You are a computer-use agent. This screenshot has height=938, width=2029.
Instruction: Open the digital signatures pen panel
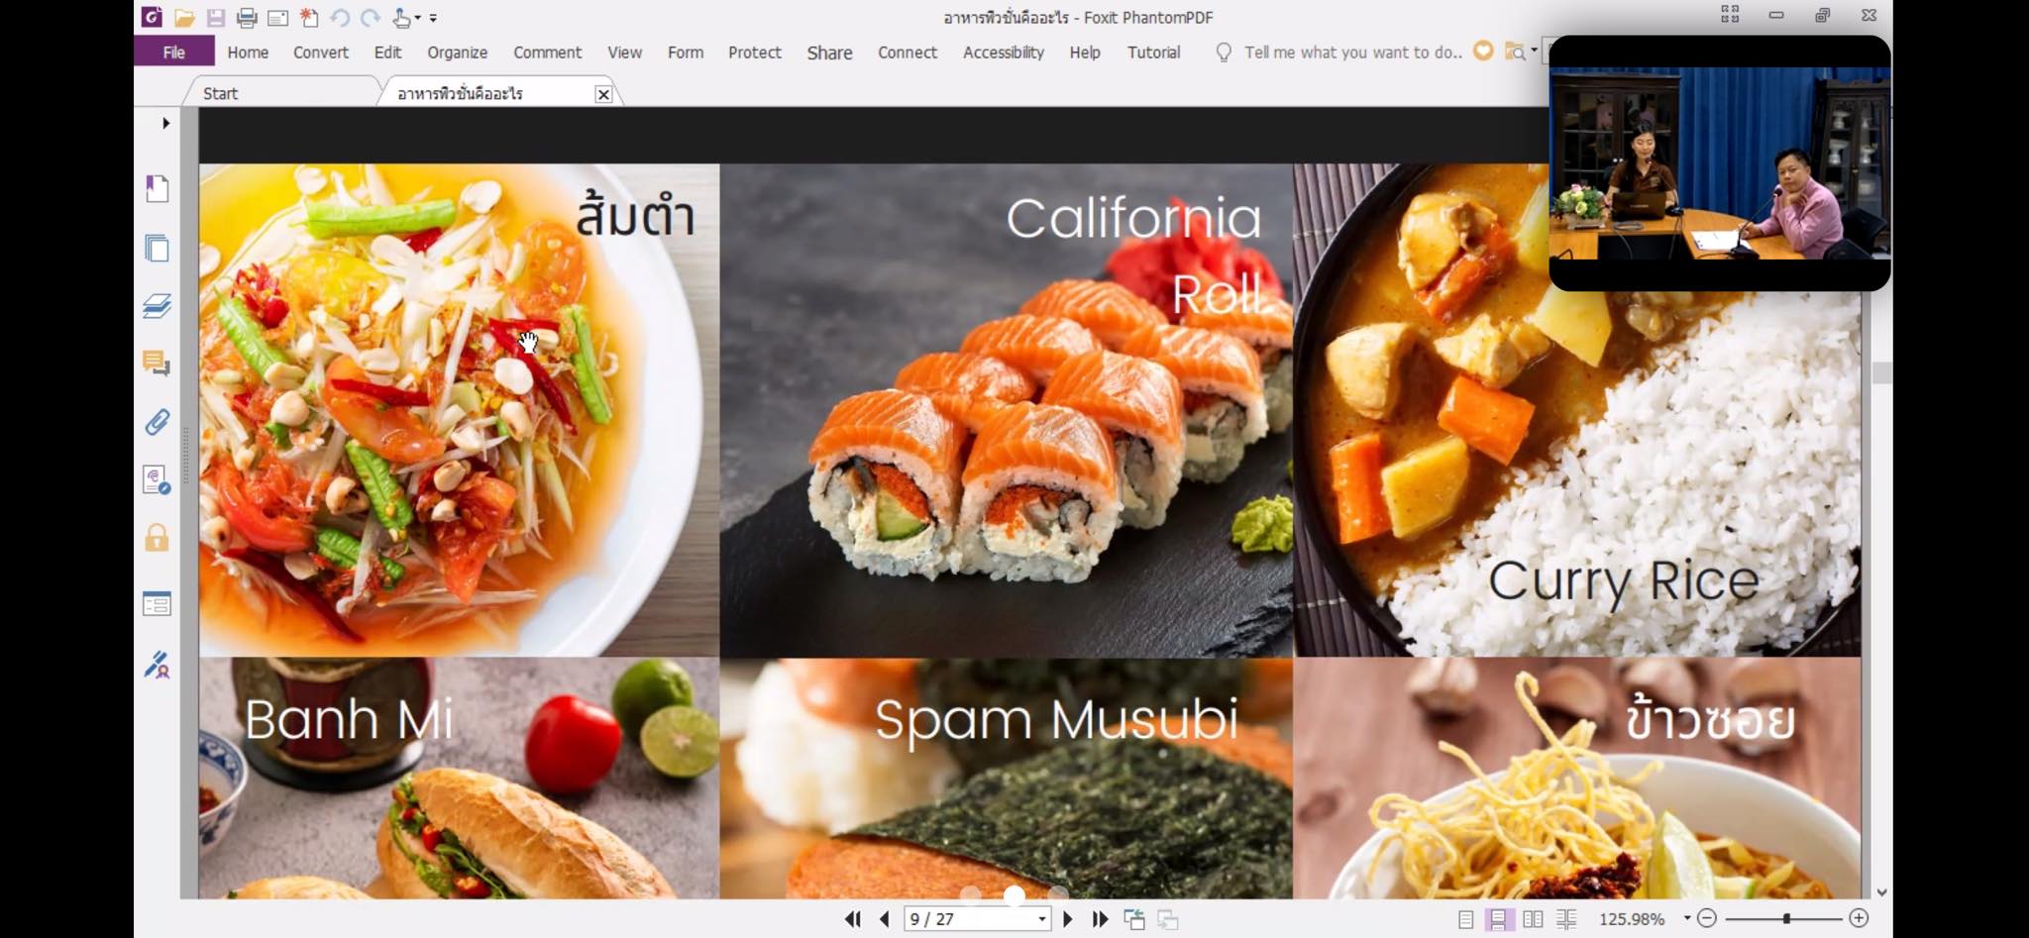coord(157,664)
